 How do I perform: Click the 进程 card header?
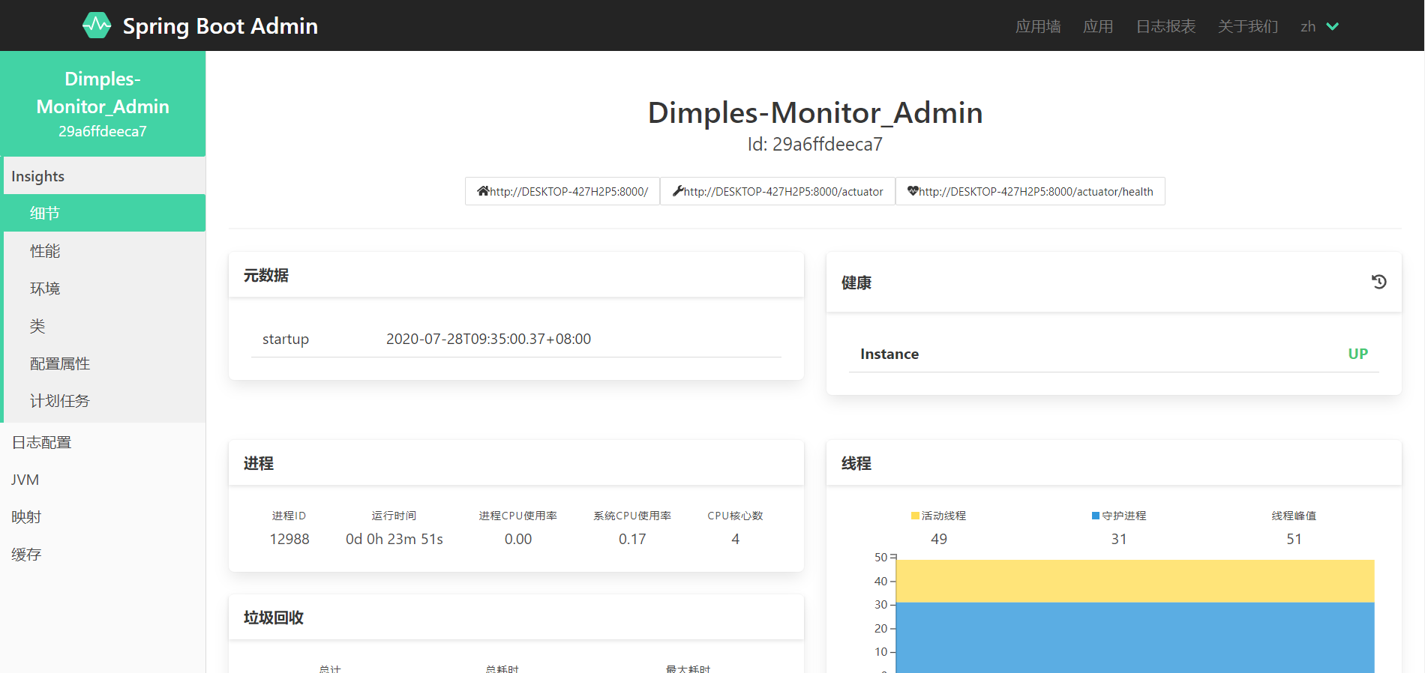pyautogui.click(x=516, y=463)
